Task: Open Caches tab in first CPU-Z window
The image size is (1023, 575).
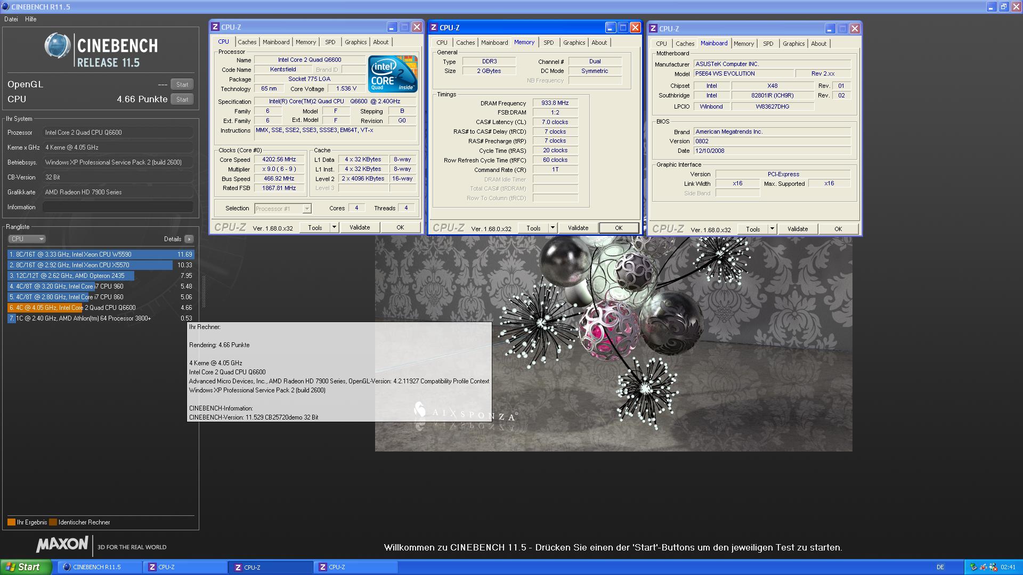Action: tap(247, 42)
